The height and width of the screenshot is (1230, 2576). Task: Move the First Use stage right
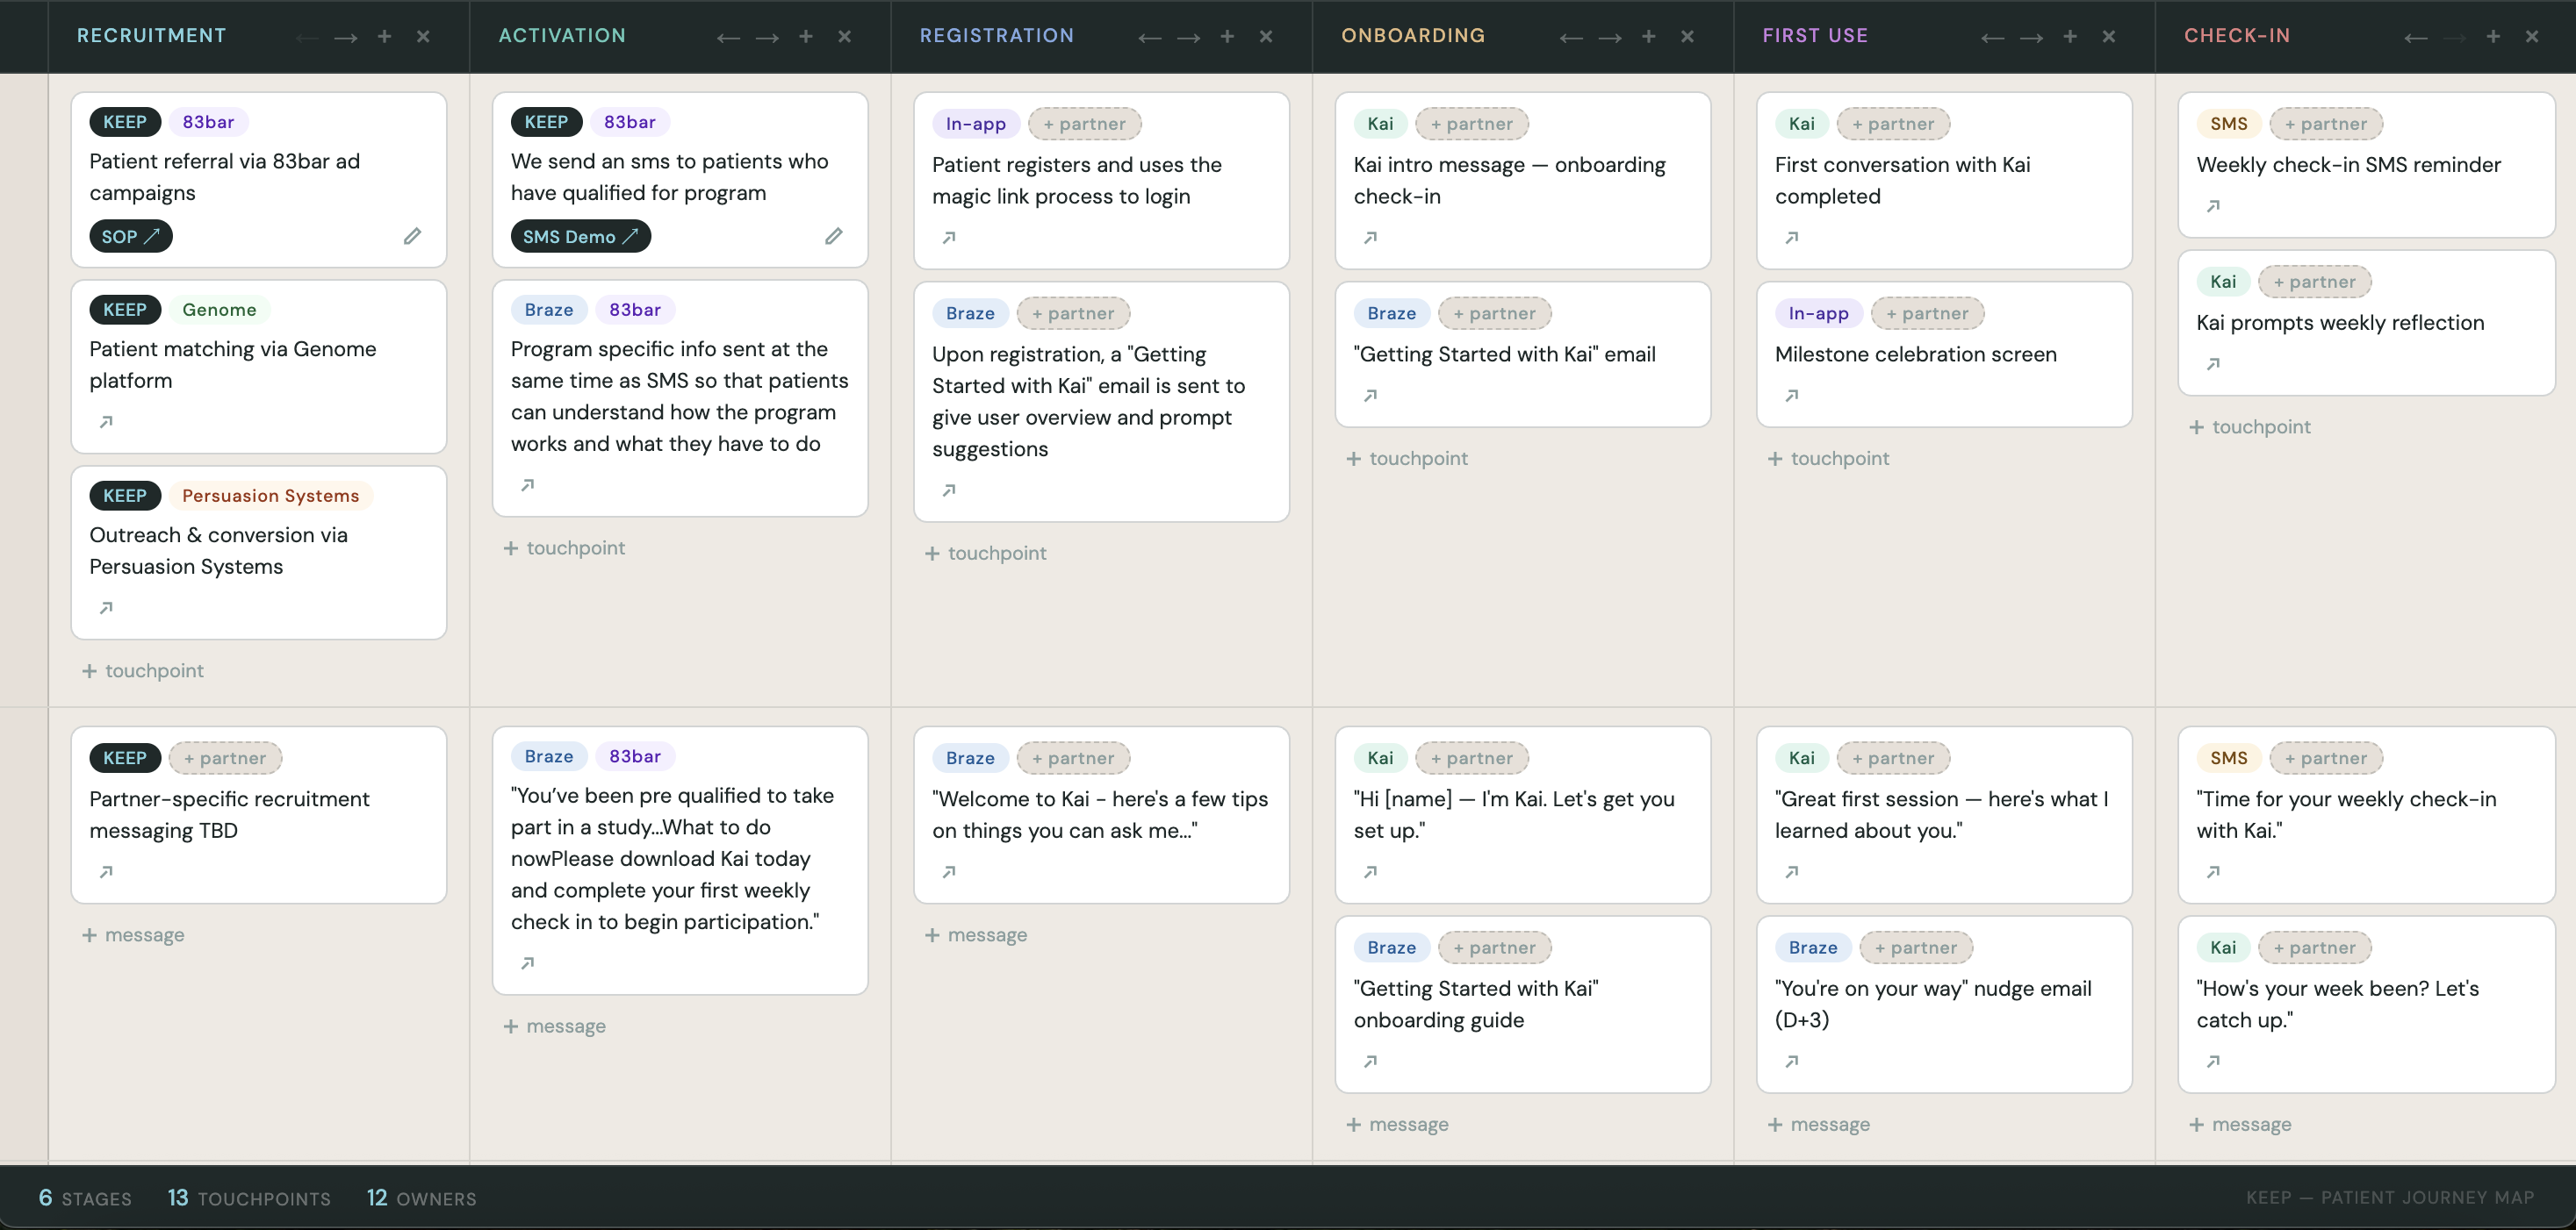click(2031, 36)
